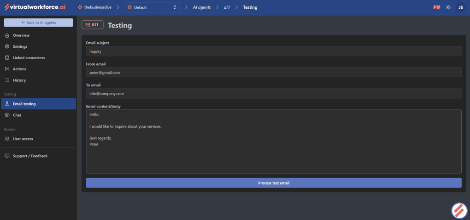Viewport: 470px width, 220px height.
Task: Open Actions in the sidebar
Action: coord(38,69)
